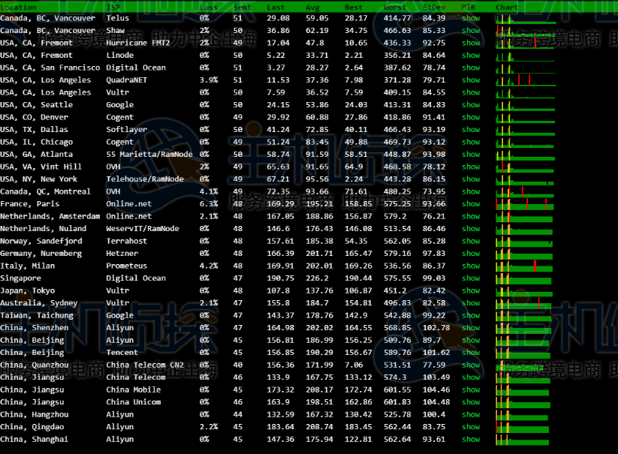Click show MTR link for Telus Vancouver
Viewport: 618px width, 454px height.
[471, 18]
